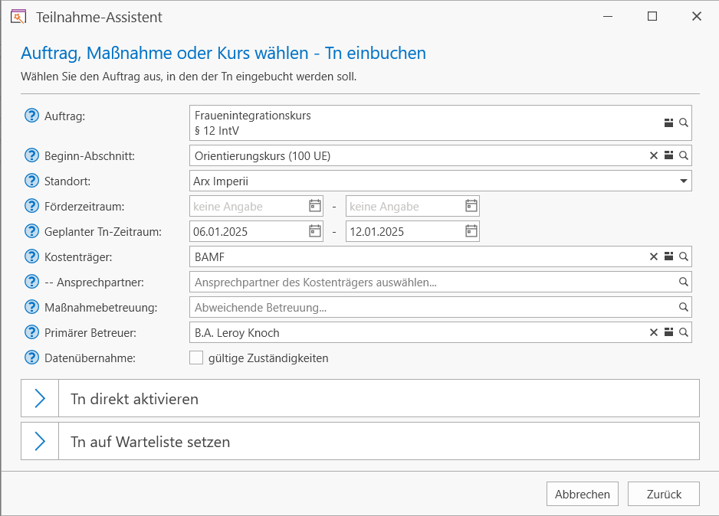
Task: Click the Förderzeitraum end date field
Action: tap(402, 206)
